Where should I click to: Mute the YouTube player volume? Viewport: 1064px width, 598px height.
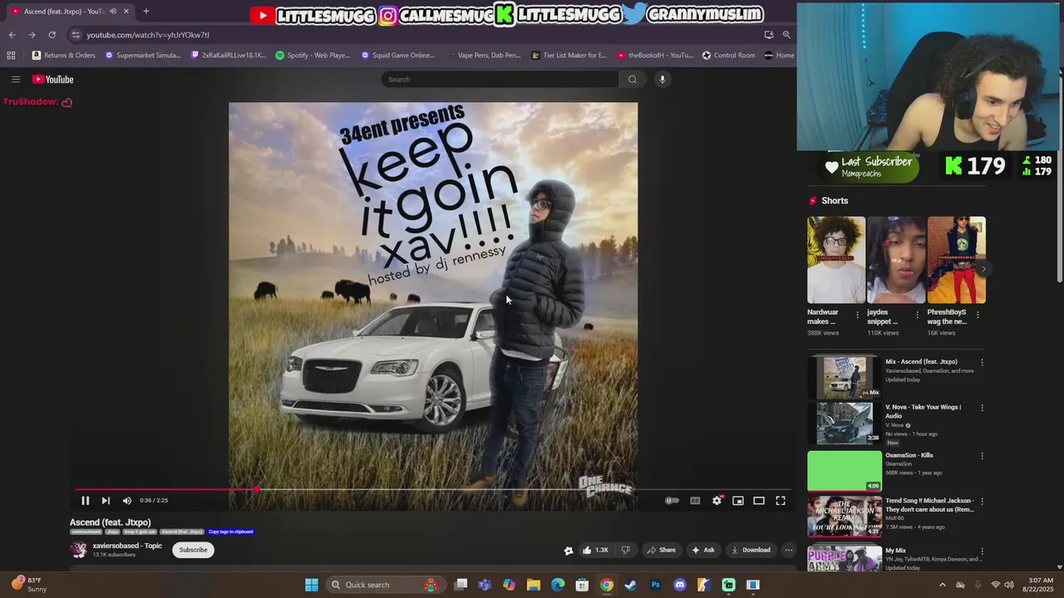pyautogui.click(x=127, y=501)
